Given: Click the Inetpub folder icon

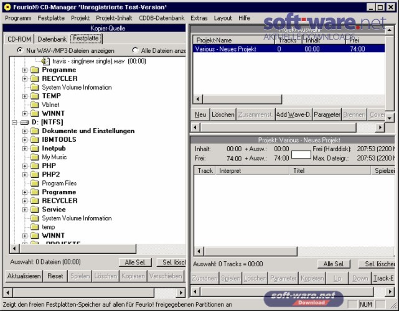Looking at the screenshot, I should click(35, 148).
